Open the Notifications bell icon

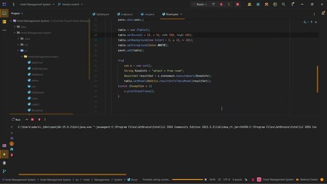tap(323, 13)
